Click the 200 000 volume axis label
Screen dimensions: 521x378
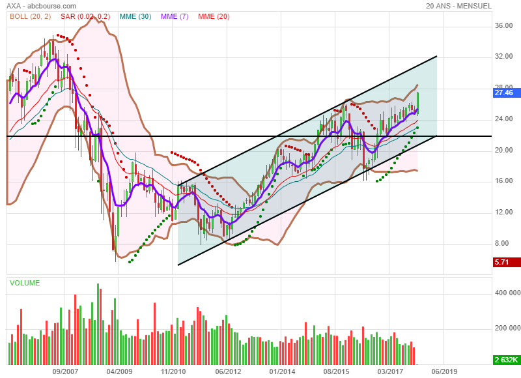tap(508, 328)
